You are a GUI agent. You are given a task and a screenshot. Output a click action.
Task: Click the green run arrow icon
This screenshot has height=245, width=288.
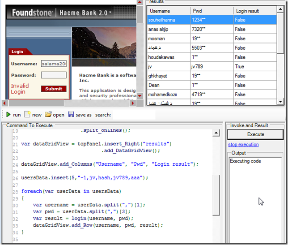pos(8,115)
